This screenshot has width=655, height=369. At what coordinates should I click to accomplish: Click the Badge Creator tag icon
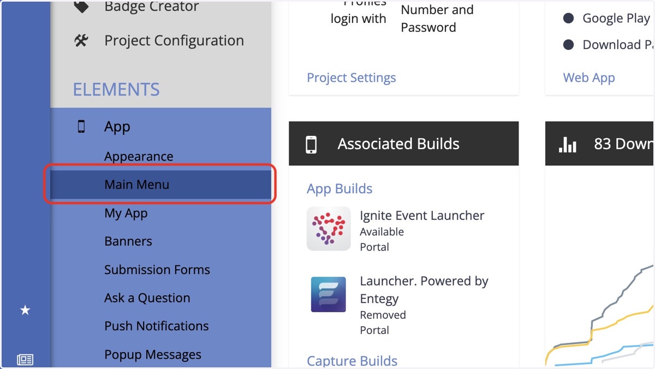81,7
